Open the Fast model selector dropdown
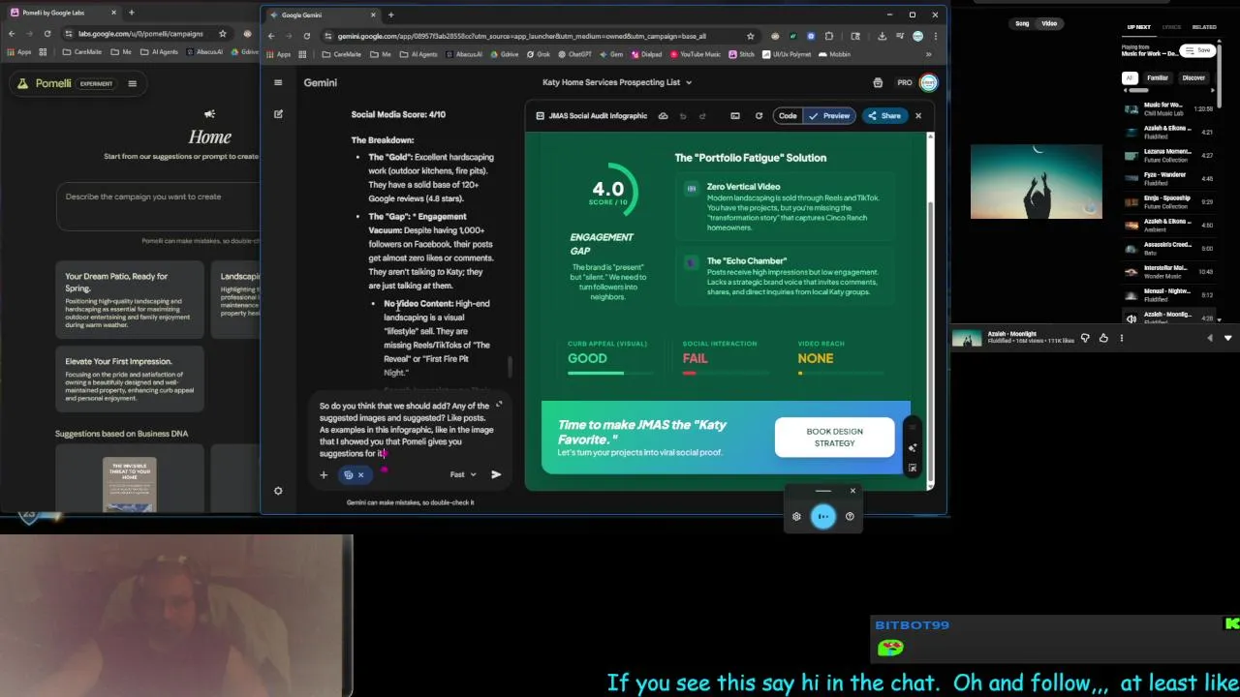Viewport: 1240px width, 697px height. 463,474
